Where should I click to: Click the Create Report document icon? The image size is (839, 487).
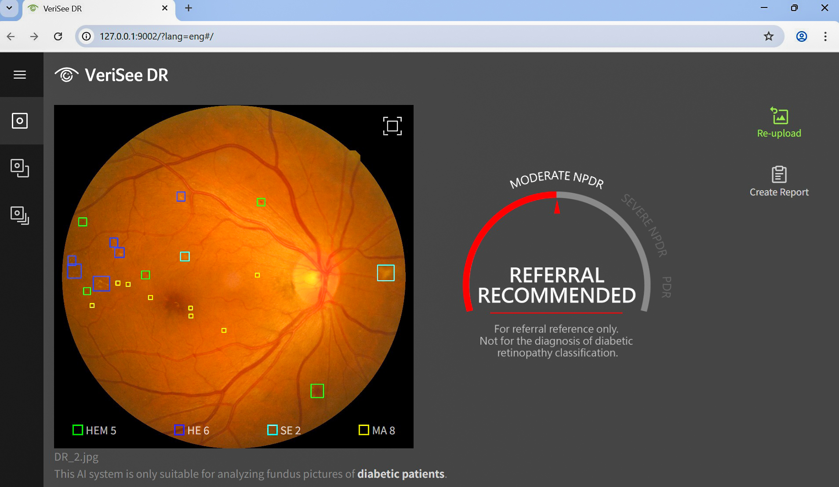click(x=778, y=174)
